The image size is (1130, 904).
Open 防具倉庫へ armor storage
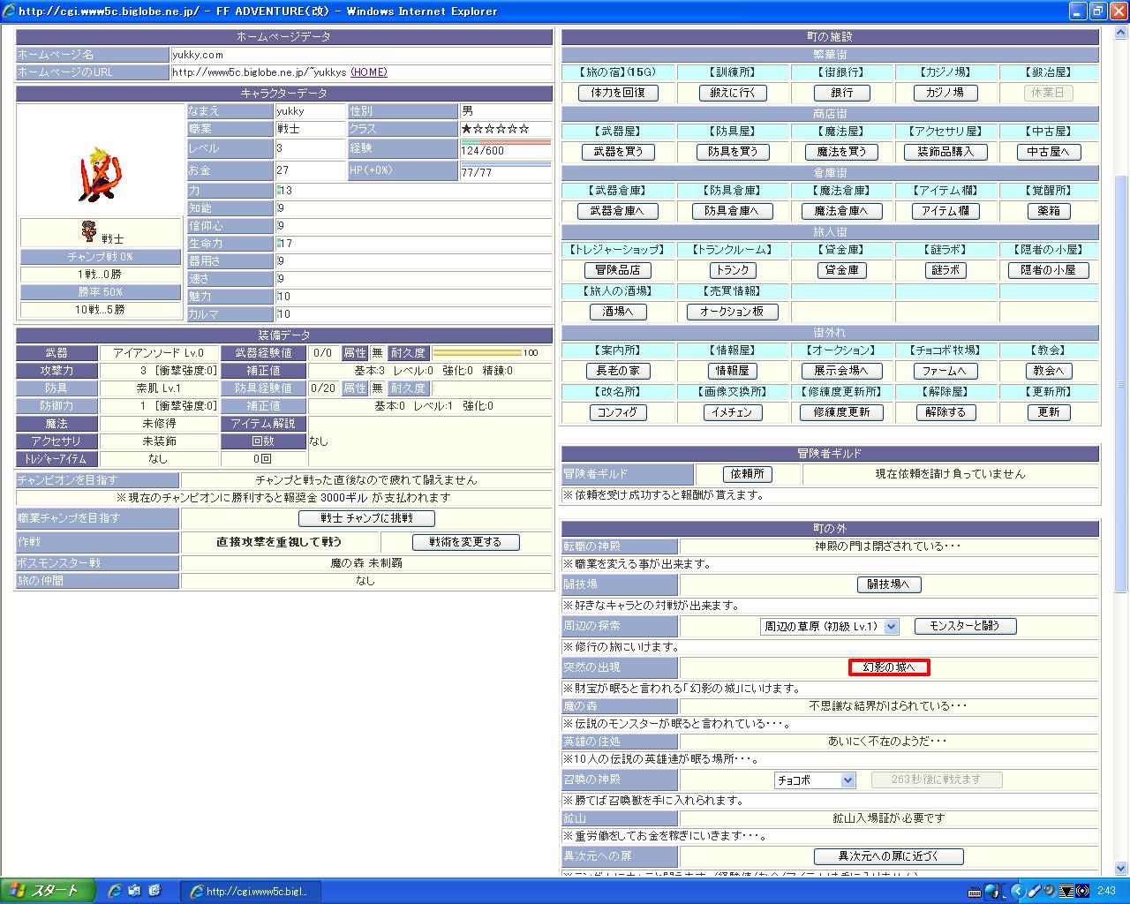(733, 211)
